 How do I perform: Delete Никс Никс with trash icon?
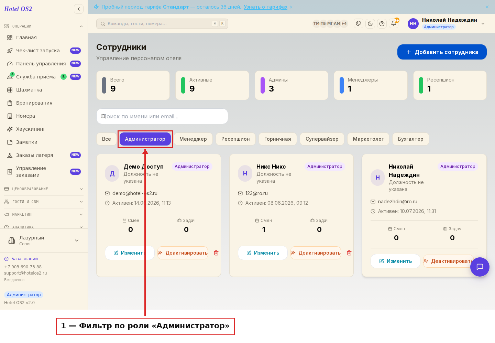pos(349,253)
